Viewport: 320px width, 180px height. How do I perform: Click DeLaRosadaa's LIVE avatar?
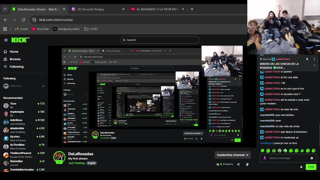(59, 157)
